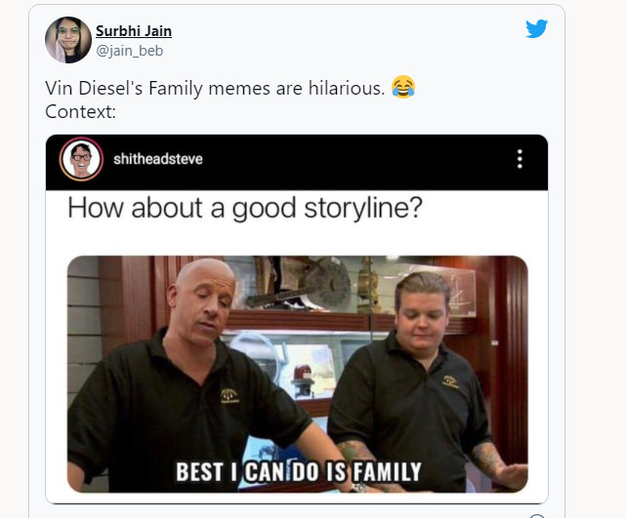Image resolution: width=626 pixels, height=518 pixels.
Task: Click the partially visible info icon at bottom
Action: pos(537,516)
